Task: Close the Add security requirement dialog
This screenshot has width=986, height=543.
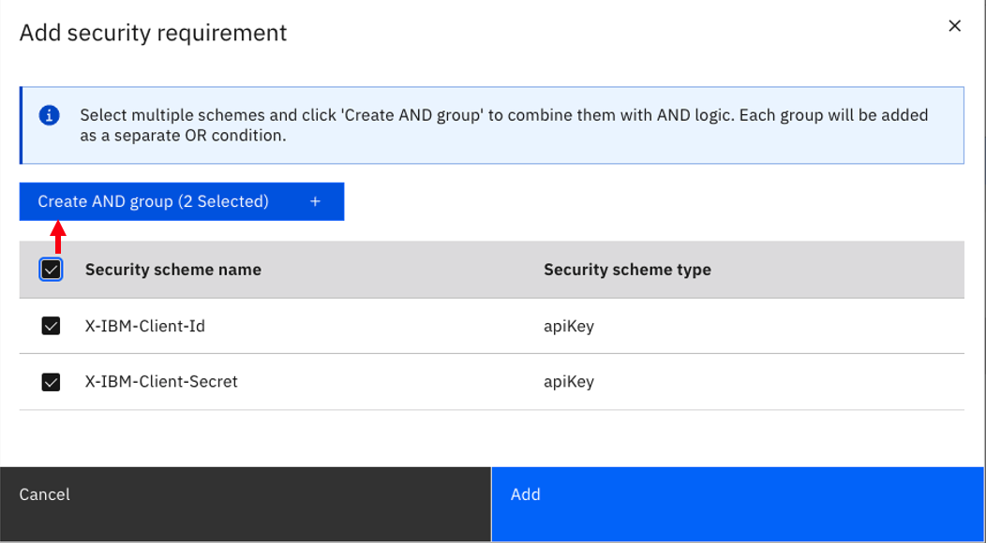Action: point(954,26)
